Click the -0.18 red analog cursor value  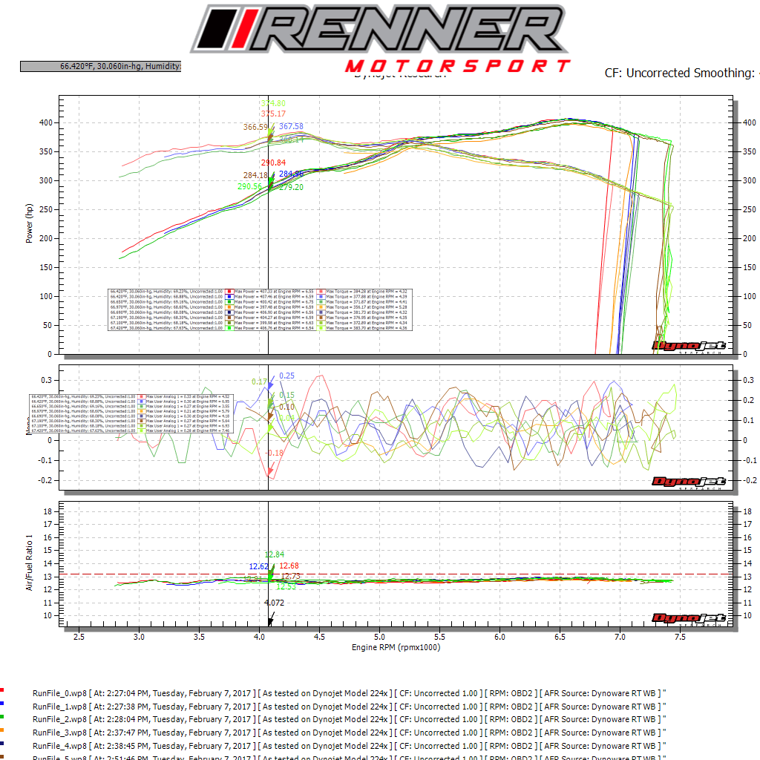click(x=275, y=453)
